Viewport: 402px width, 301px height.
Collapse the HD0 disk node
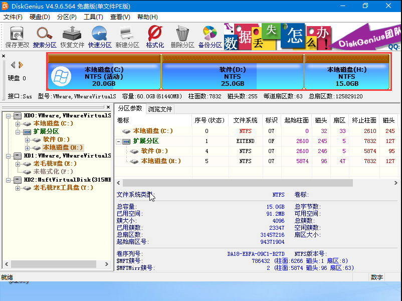click(8, 116)
